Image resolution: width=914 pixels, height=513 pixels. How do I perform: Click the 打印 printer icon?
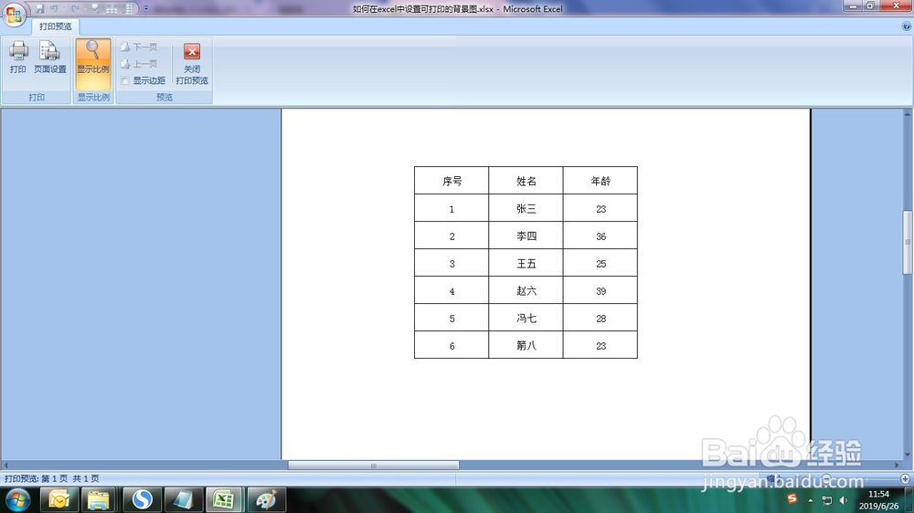18,58
